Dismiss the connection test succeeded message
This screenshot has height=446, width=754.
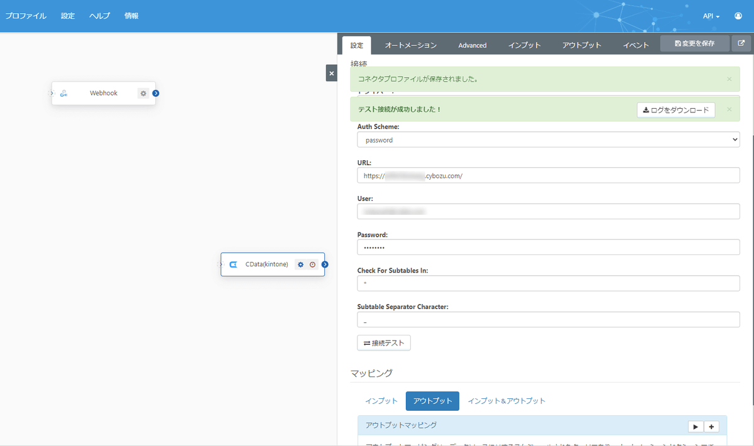[729, 109]
